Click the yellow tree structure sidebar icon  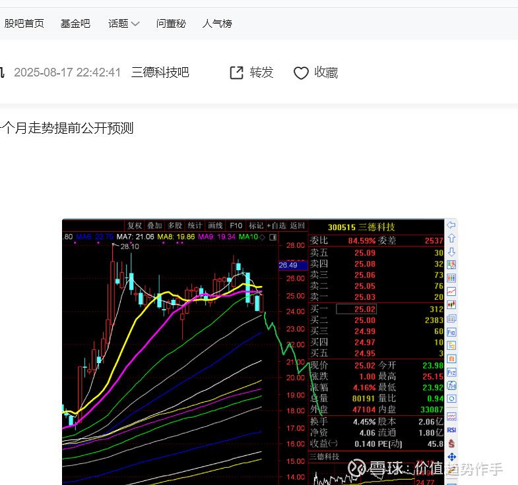451,345
